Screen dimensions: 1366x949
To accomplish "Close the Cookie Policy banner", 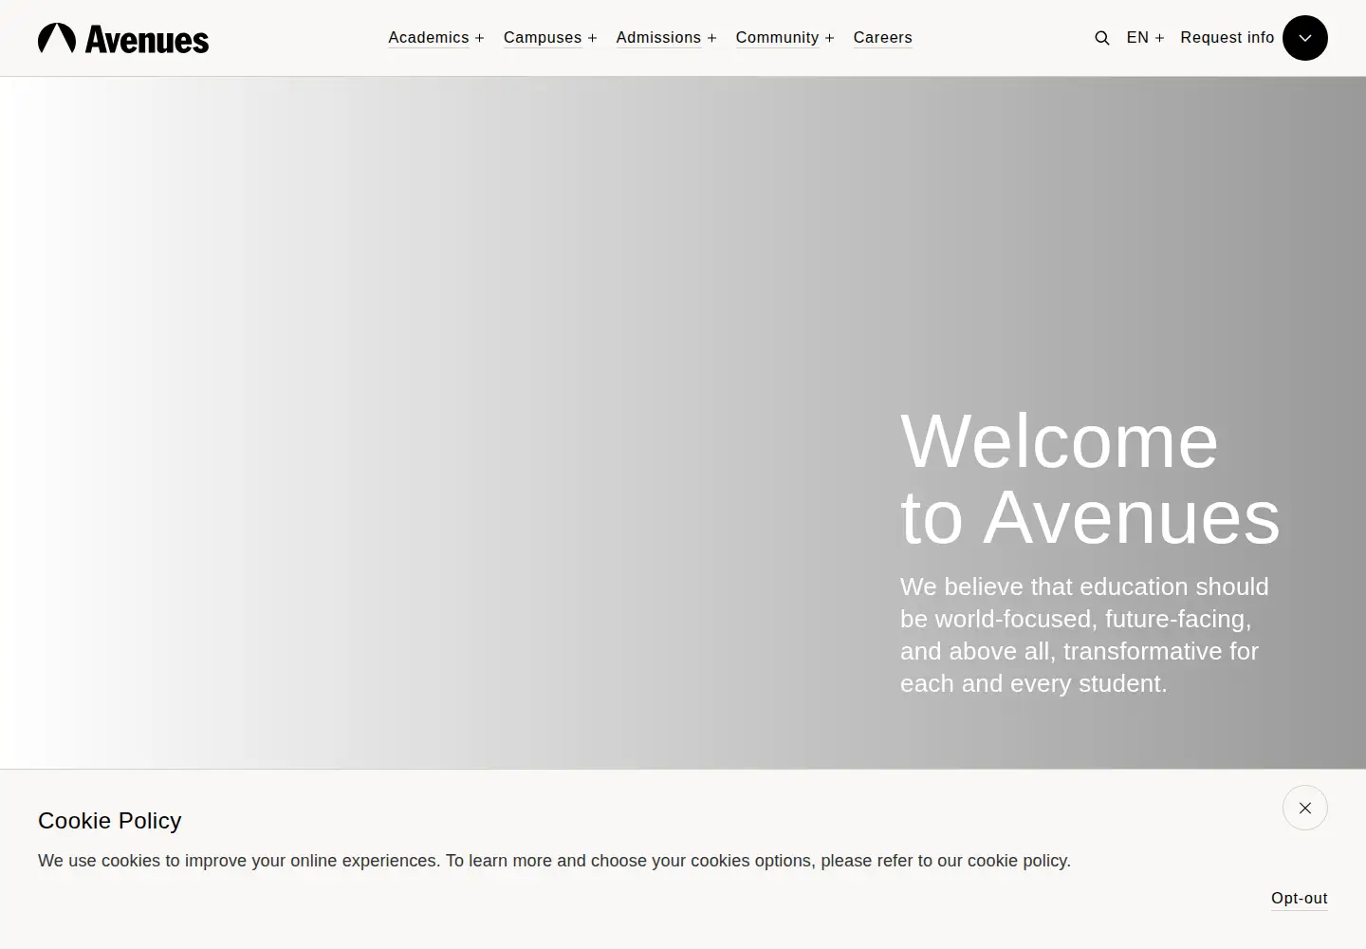I will 1305,808.
